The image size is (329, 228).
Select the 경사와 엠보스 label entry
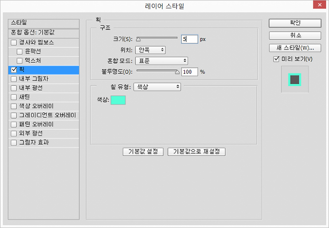point(37,42)
